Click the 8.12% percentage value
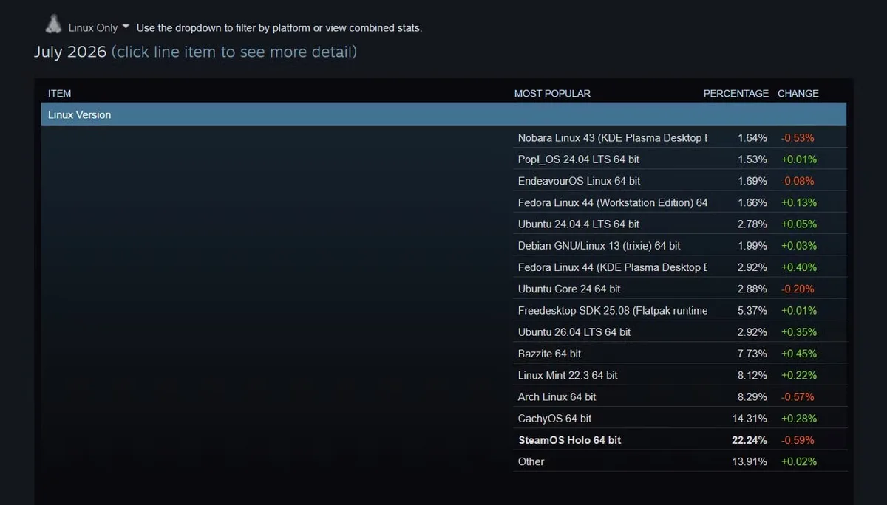The height and width of the screenshot is (505, 887). click(752, 375)
